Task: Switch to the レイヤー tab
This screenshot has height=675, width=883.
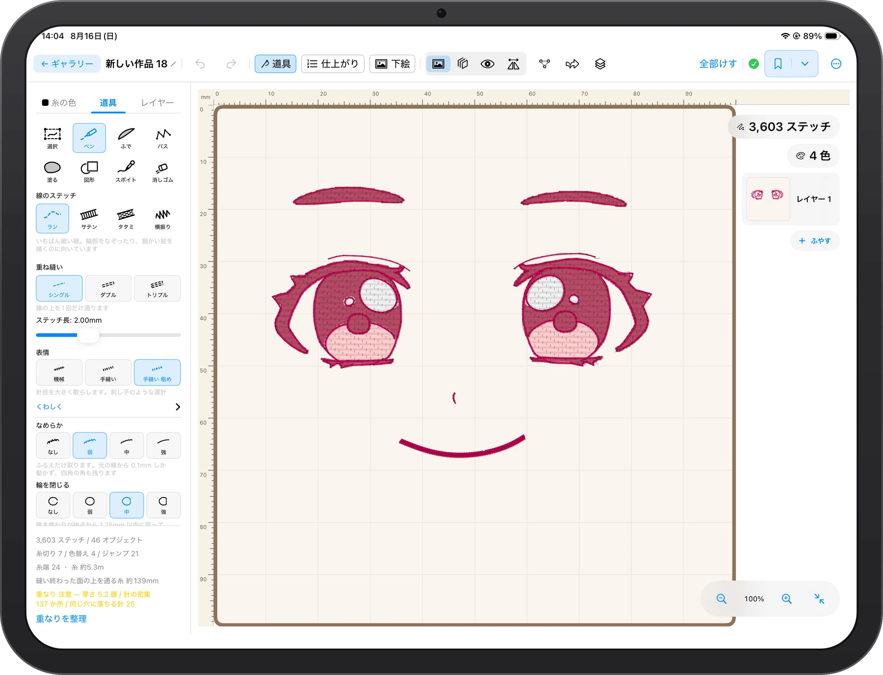Action: 157,102
